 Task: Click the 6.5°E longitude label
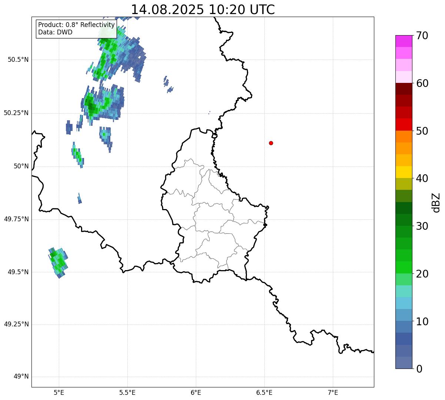[x=264, y=392]
